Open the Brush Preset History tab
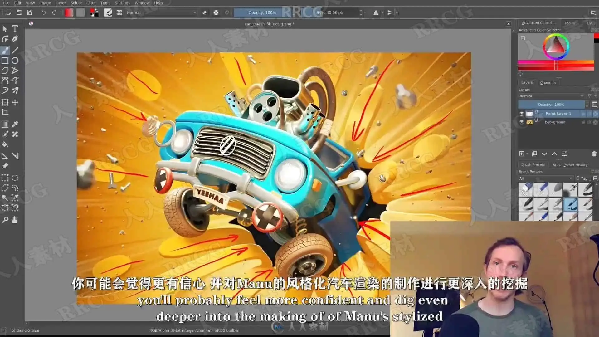 [570, 165]
